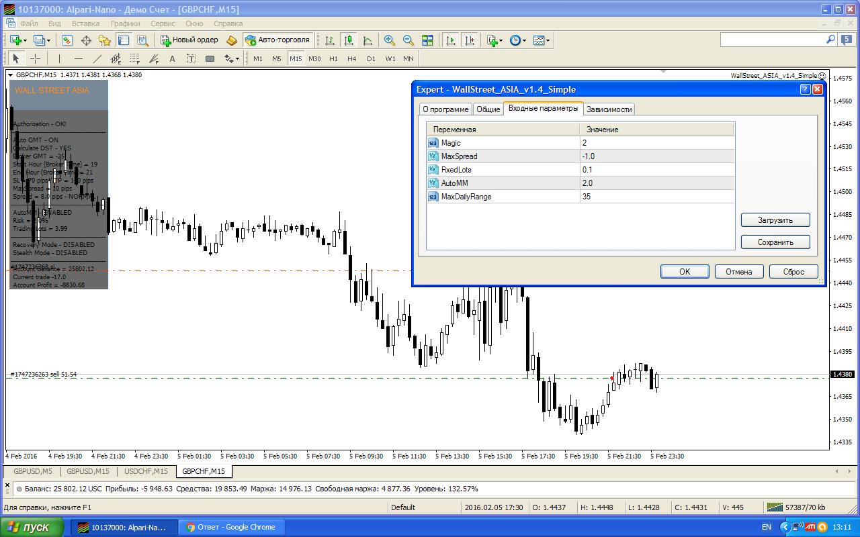Toggle chart auto scroll icon

[x=451, y=40]
